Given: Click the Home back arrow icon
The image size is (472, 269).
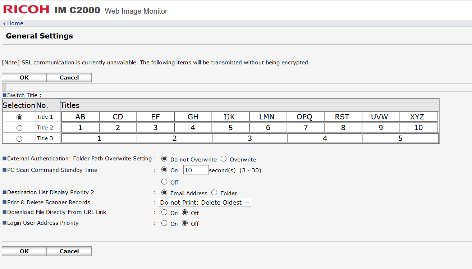Looking at the screenshot, I should [x=4, y=24].
